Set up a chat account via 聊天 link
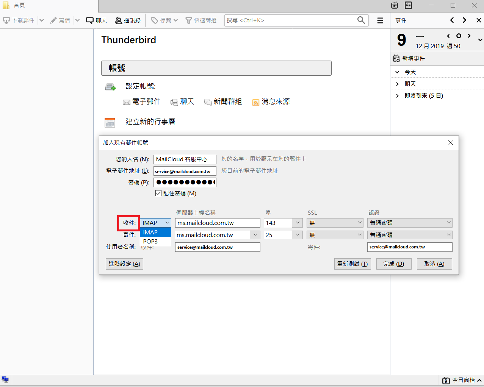Image resolution: width=484 pixels, height=387 pixels. [x=182, y=102]
